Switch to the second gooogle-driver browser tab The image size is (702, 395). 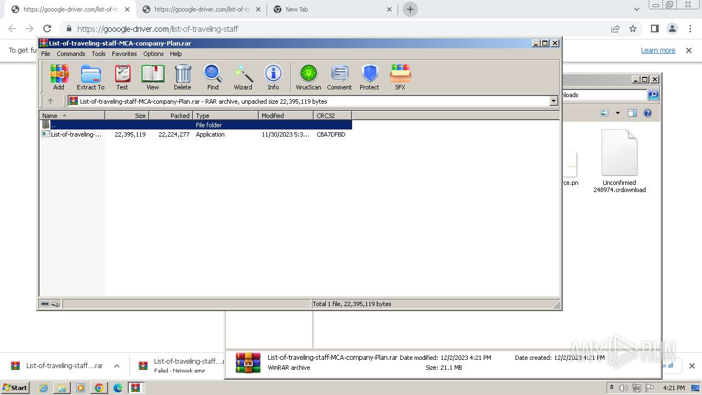coord(201,9)
